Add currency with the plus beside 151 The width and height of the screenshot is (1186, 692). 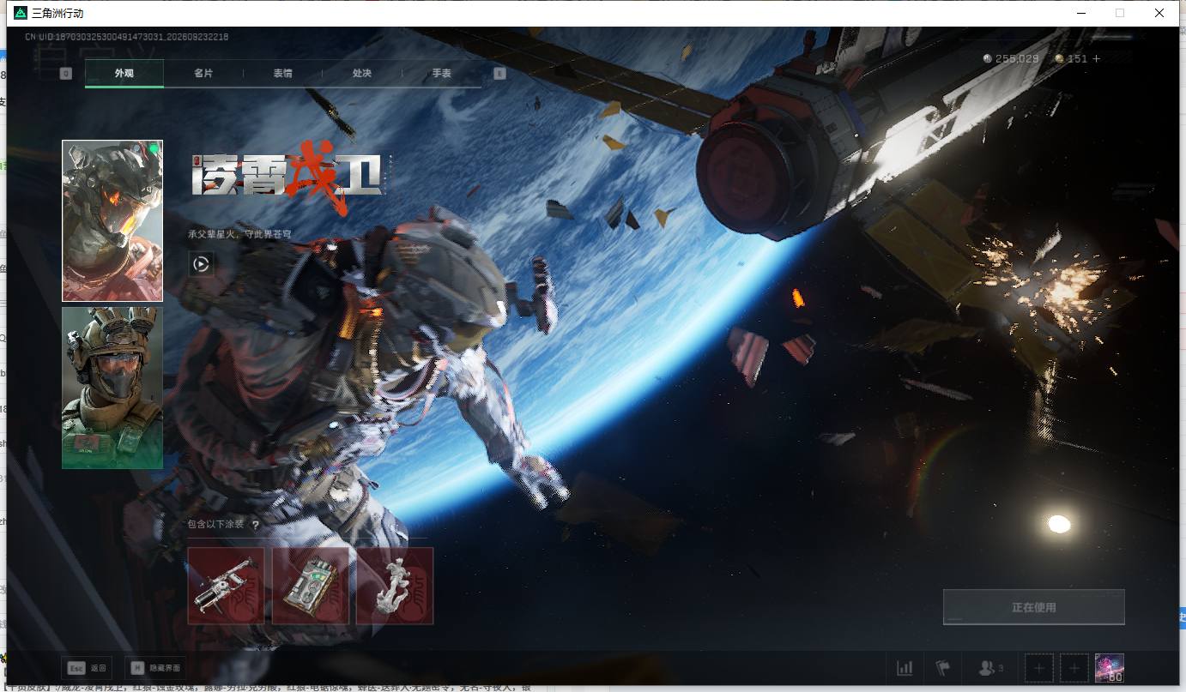point(1096,58)
